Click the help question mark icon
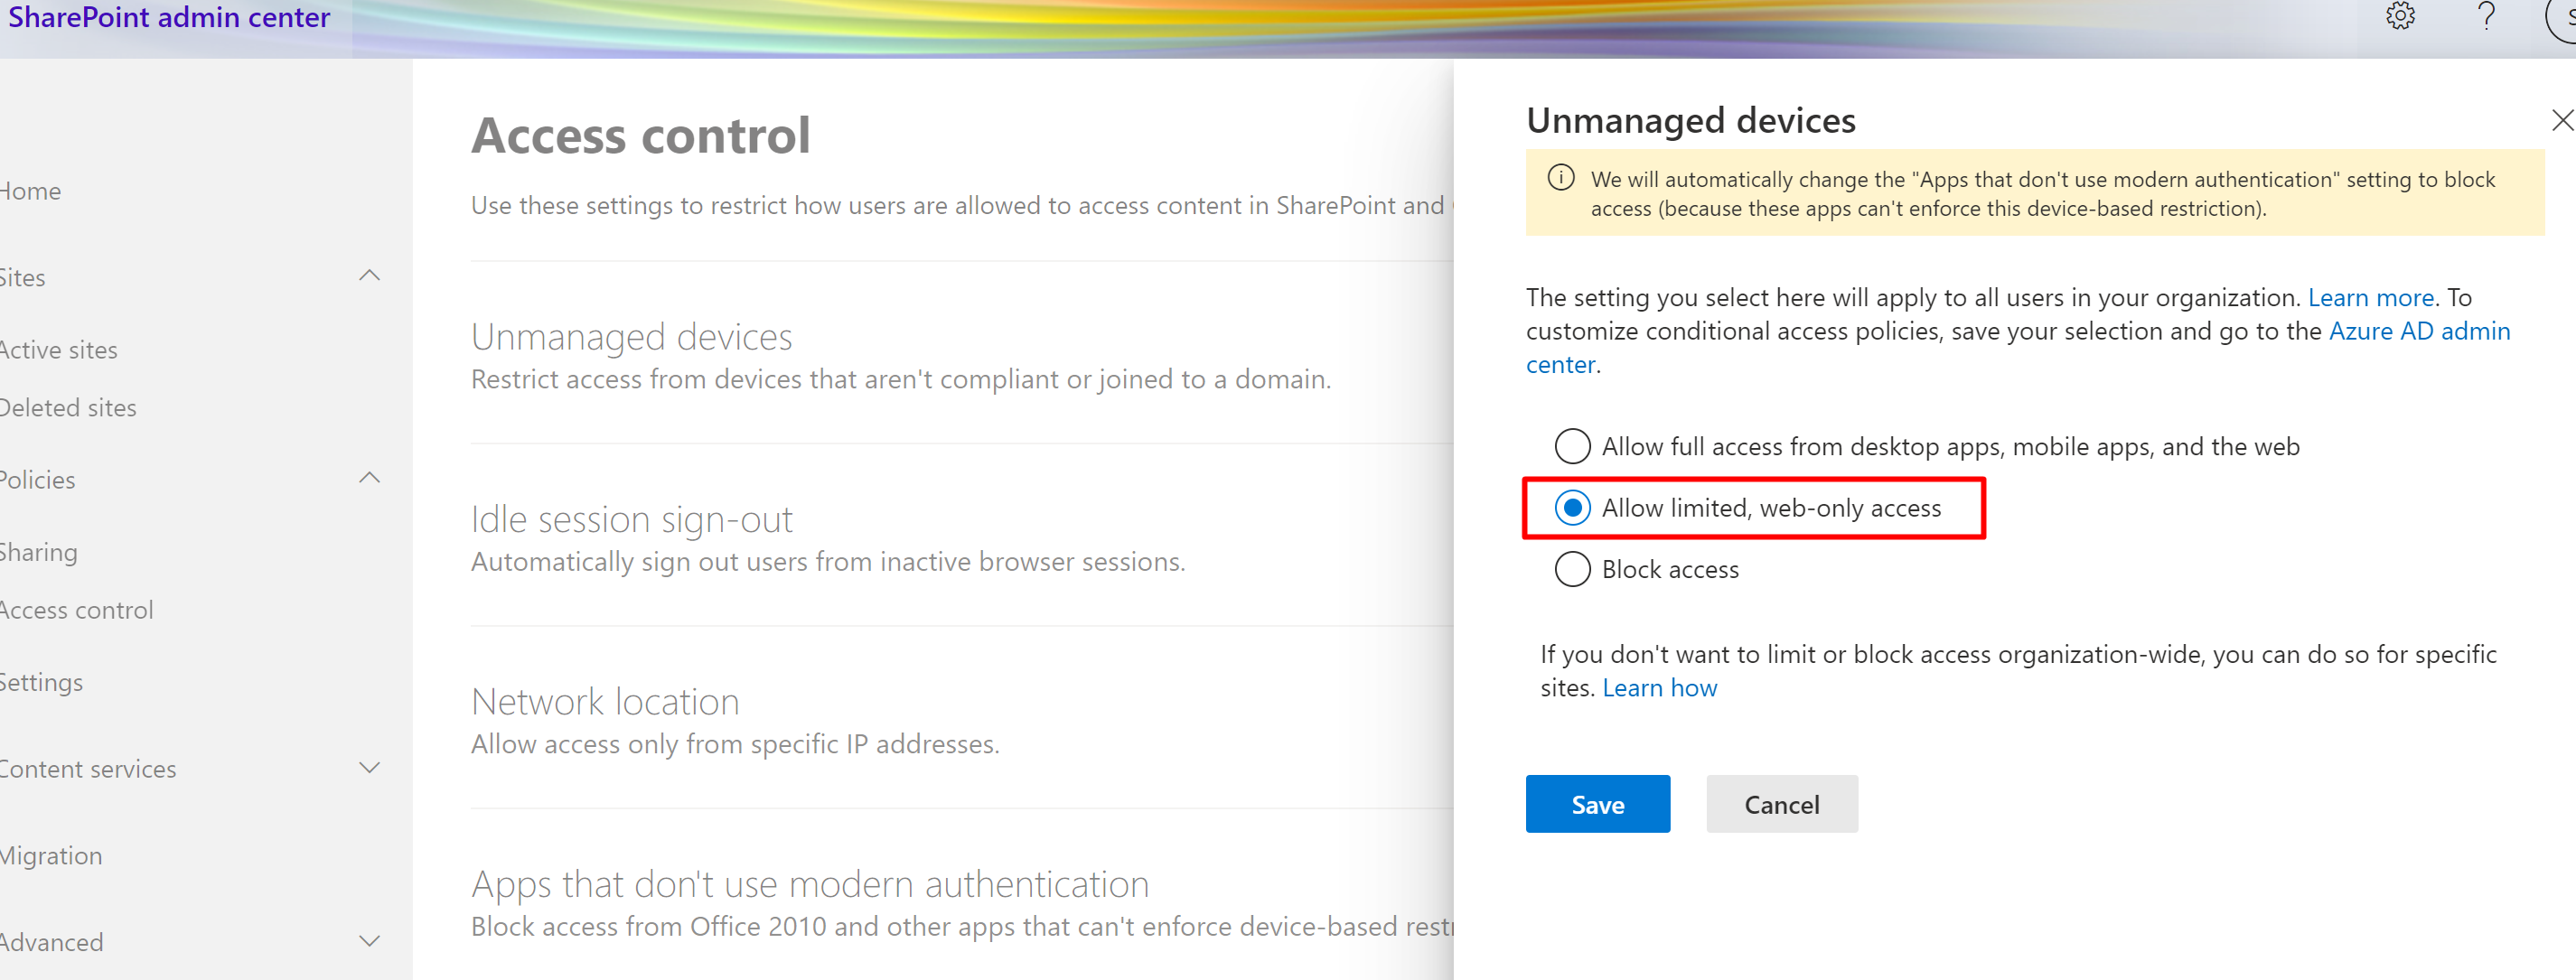 [2486, 17]
